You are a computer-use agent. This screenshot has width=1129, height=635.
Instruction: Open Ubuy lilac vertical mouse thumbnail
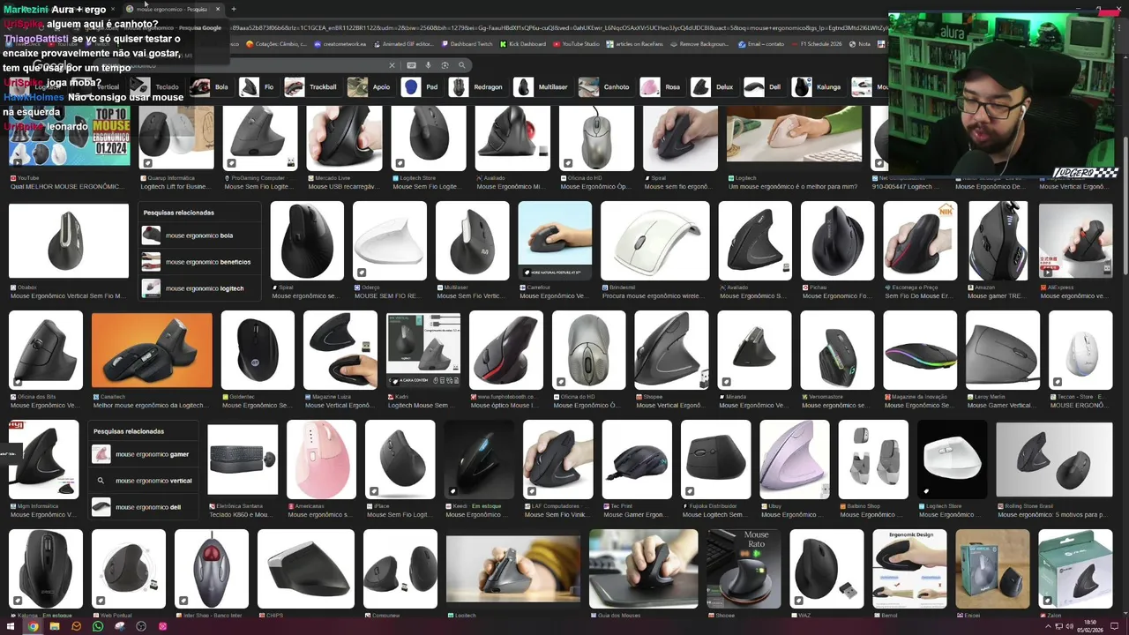(794, 459)
